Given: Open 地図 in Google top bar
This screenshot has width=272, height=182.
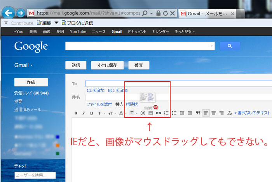Looking at the screenshot, I should [x=60, y=32].
